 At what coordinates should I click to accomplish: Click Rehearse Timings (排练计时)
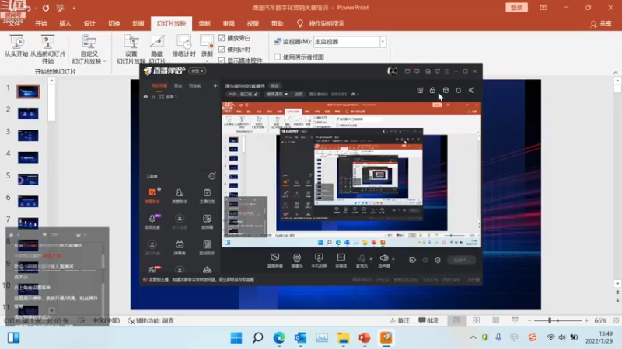[183, 46]
